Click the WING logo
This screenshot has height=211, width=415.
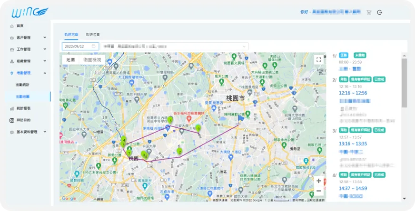30,12
